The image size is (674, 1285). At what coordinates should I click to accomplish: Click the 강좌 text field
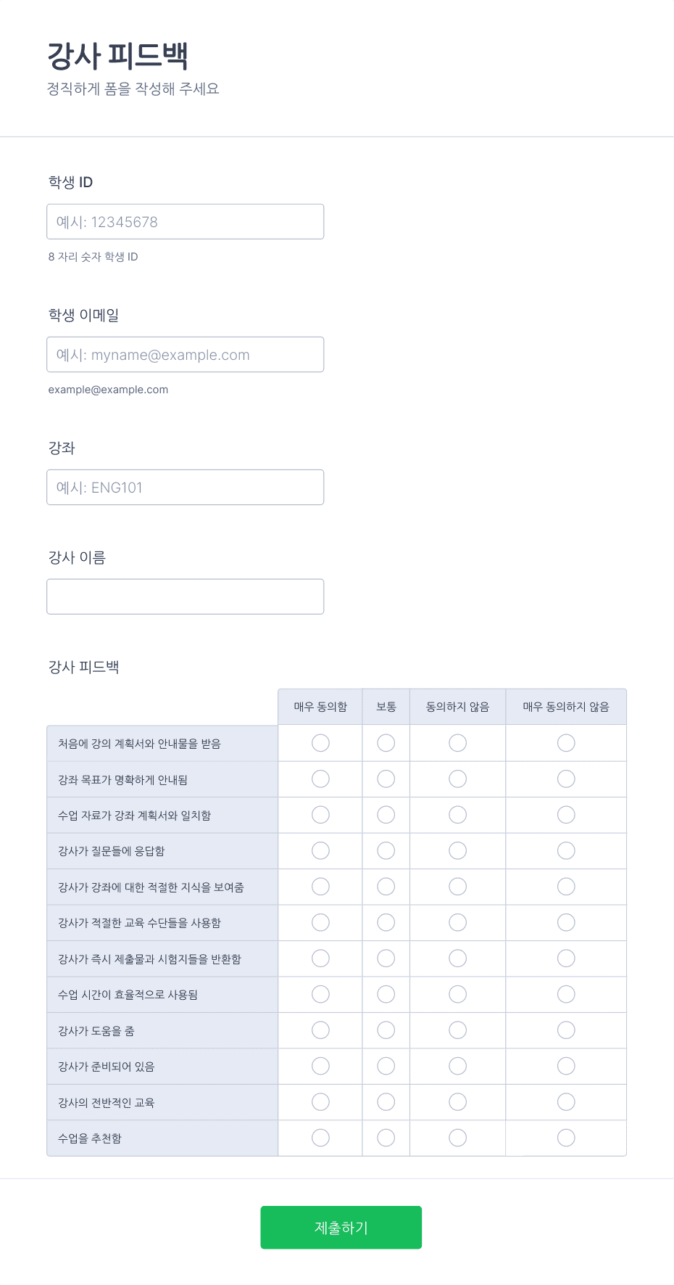click(x=185, y=487)
